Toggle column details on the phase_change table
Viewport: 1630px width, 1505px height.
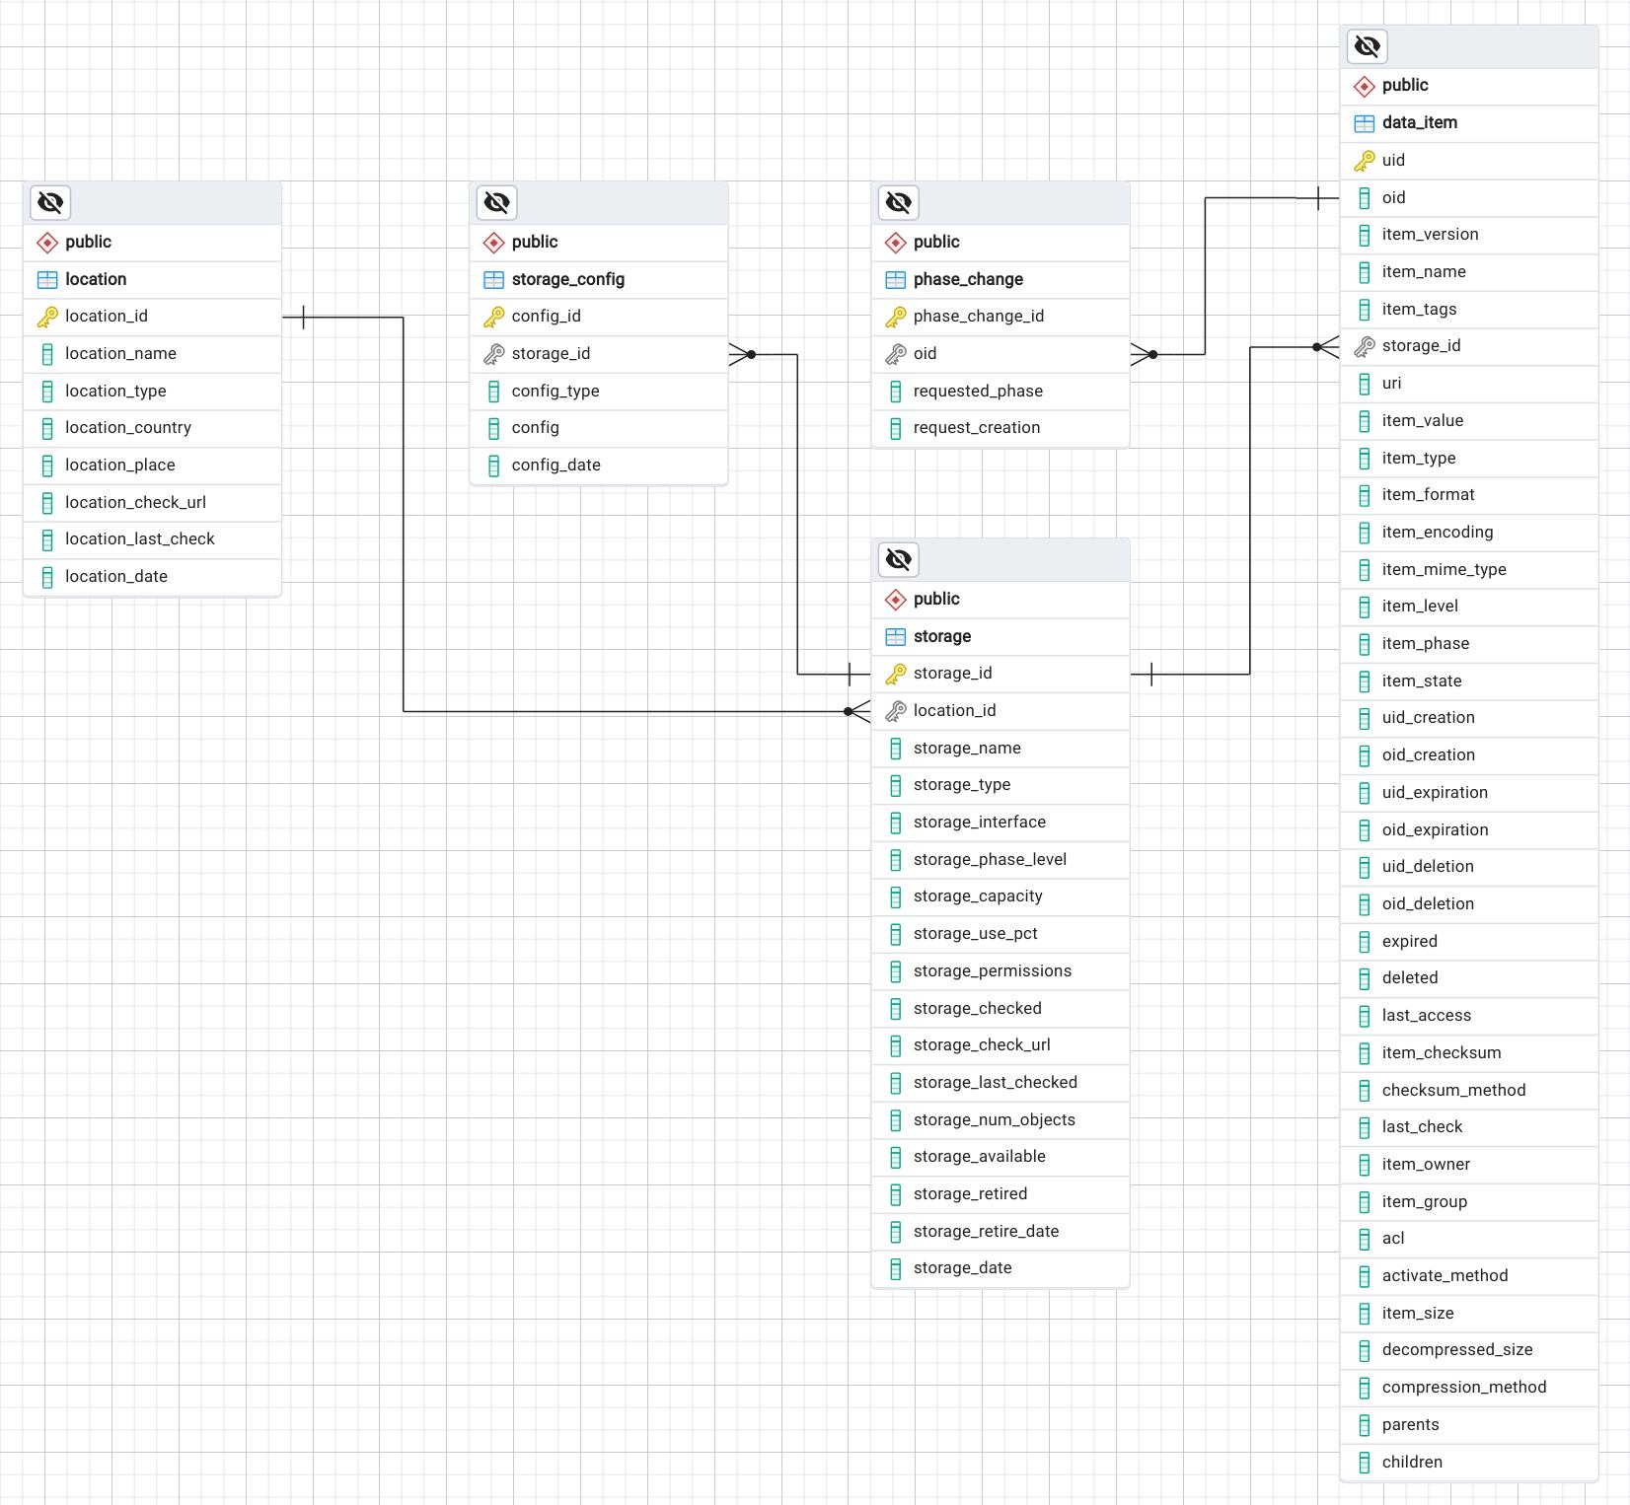click(x=898, y=203)
